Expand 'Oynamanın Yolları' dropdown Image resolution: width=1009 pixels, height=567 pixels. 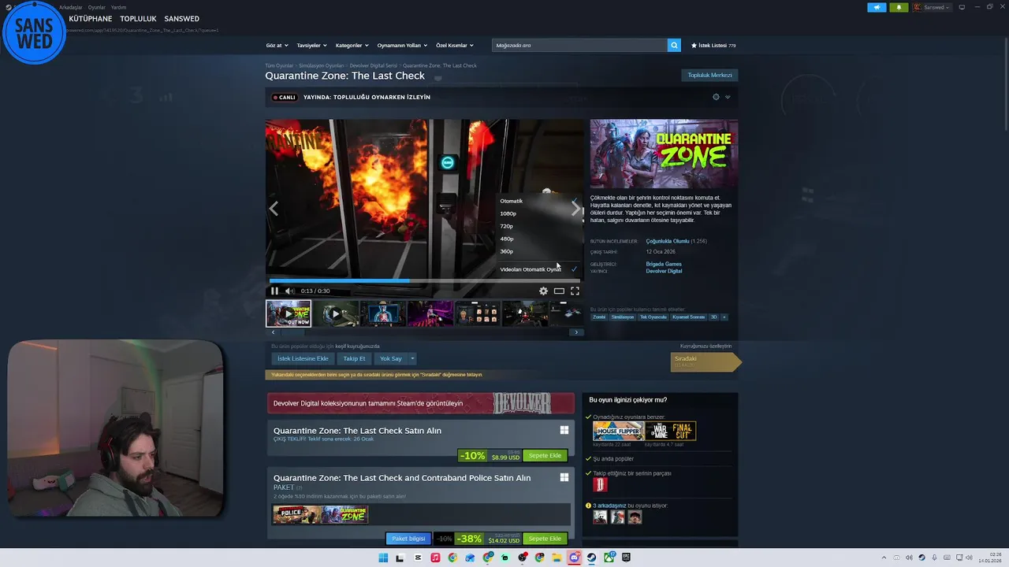402,46
